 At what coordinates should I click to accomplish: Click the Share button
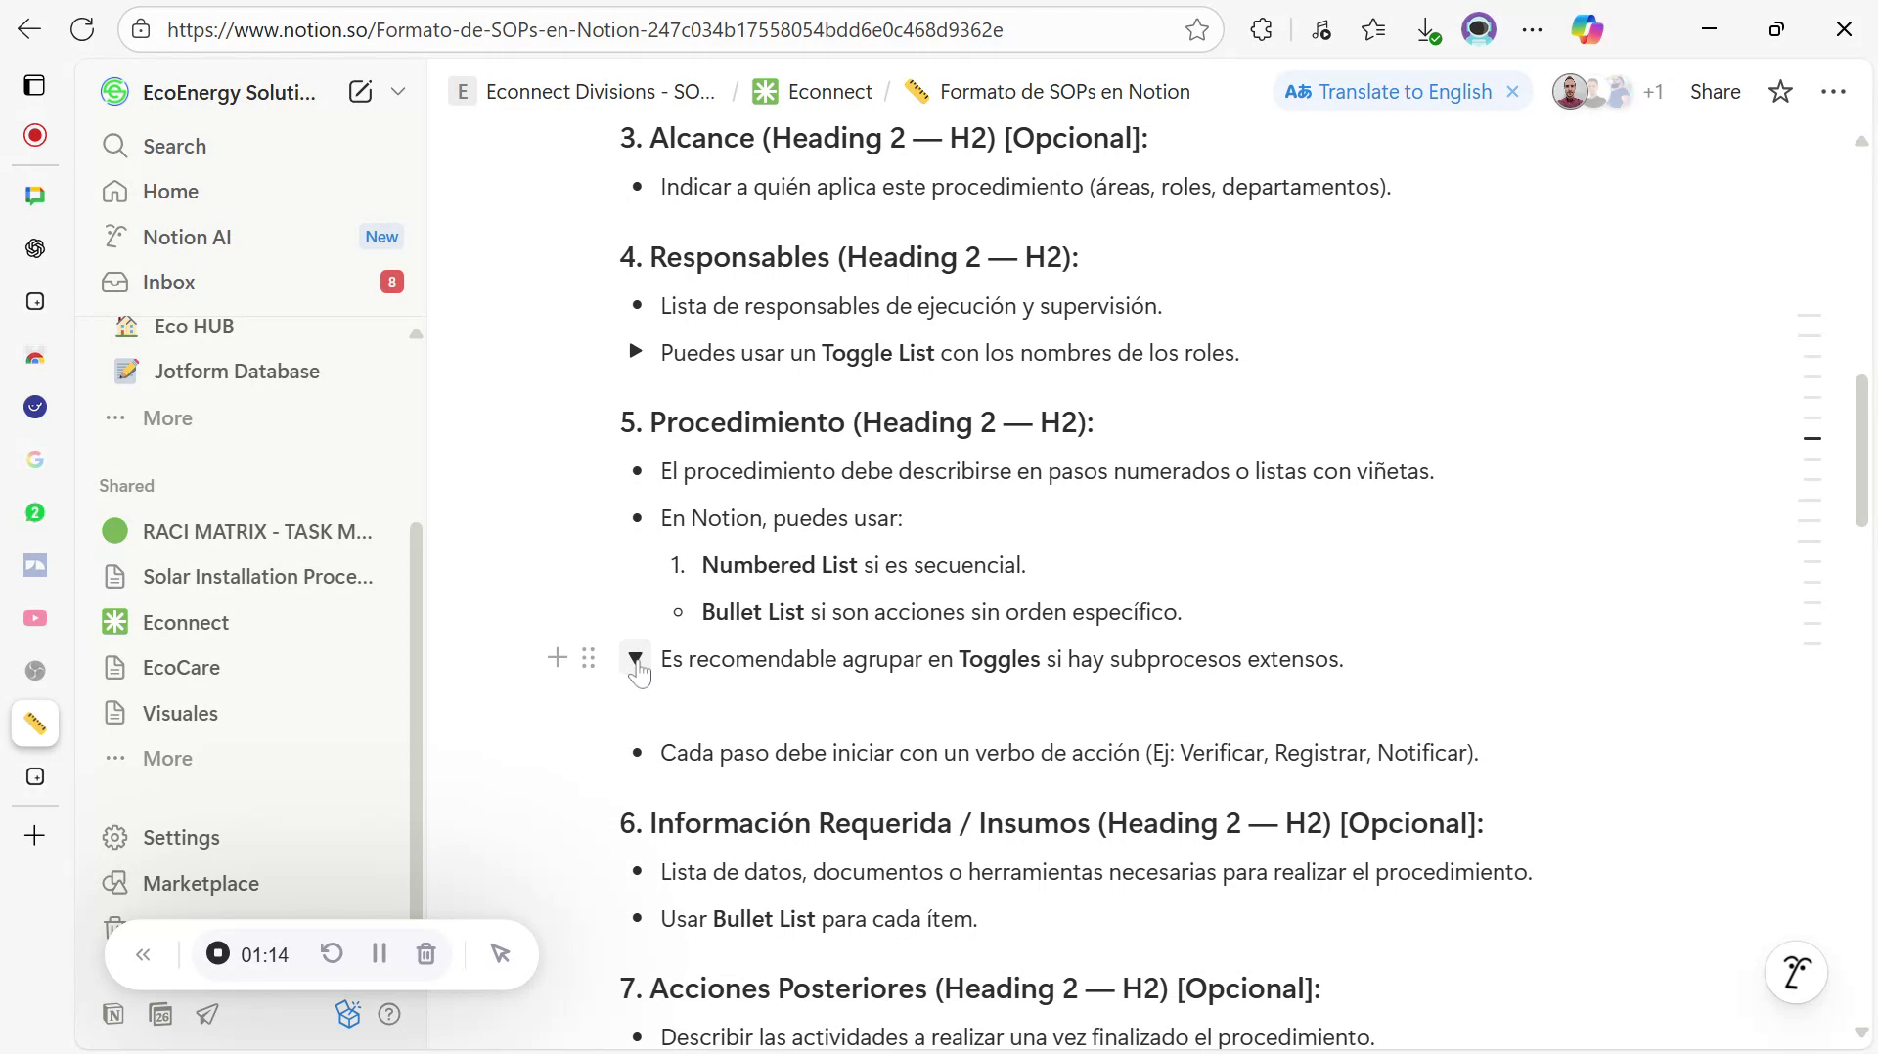[1717, 91]
